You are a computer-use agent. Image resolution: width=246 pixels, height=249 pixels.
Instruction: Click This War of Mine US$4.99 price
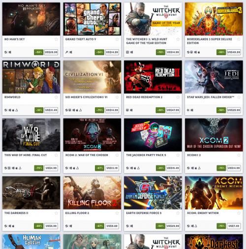tap(51, 168)
